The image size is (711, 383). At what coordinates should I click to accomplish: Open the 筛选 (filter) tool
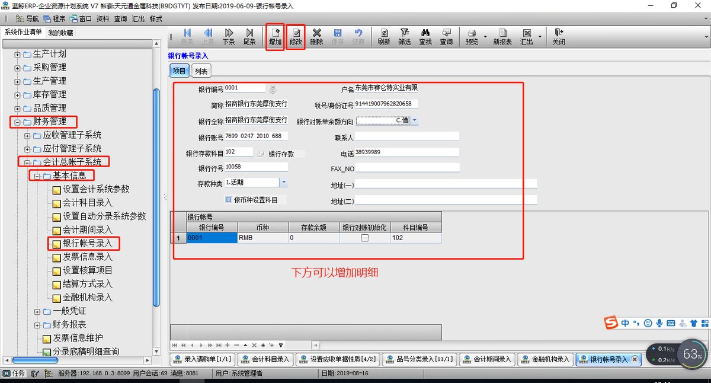click(x=405, y=36)
